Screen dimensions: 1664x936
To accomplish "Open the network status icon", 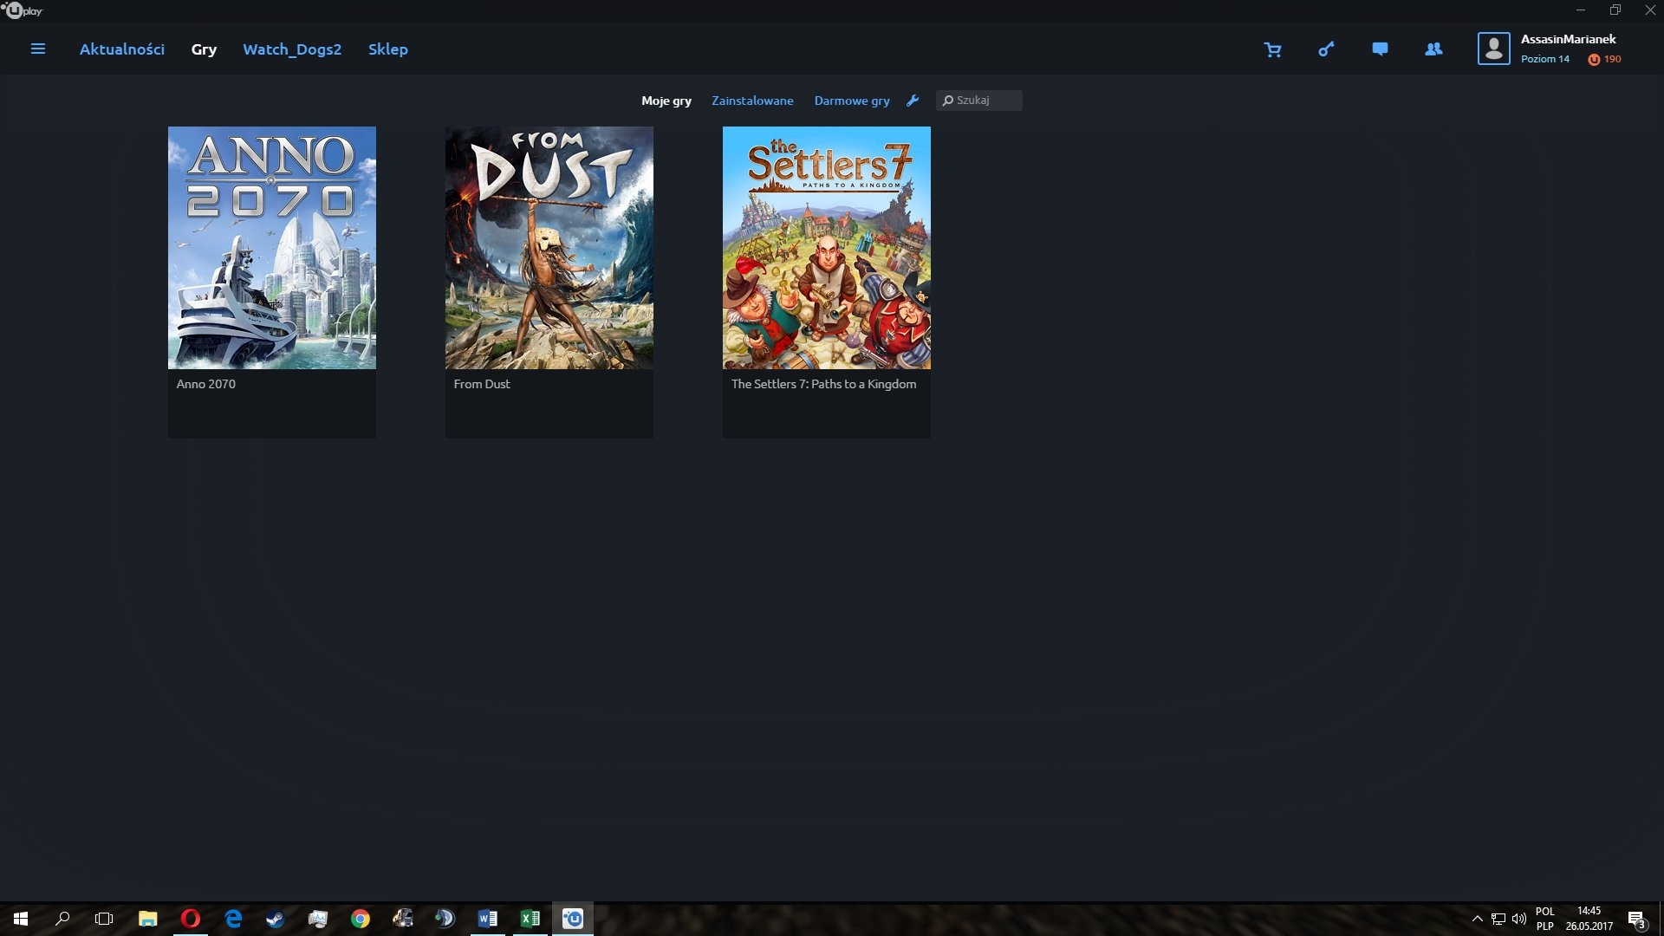I will 1498,919.
